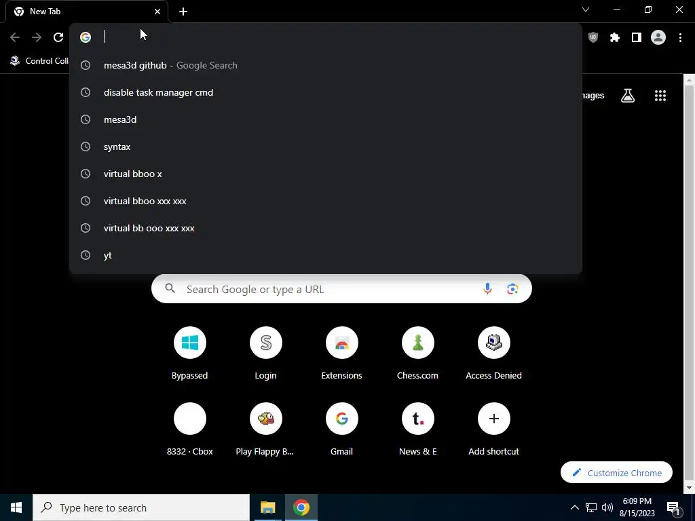The image size is (695, 521).
Task: Open the Extensions puzzle-piece menu
Action: tap(615, 38)
